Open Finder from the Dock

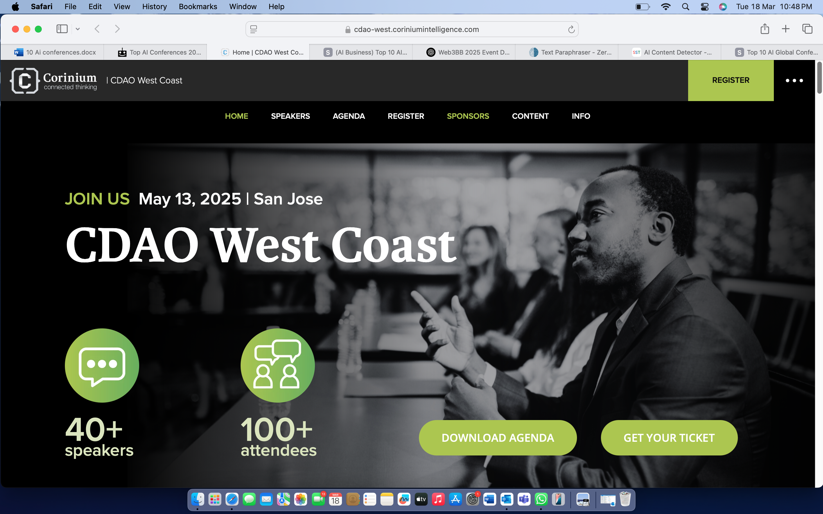click(x=197, y=499)
